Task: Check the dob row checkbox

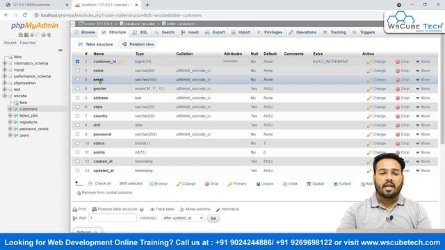Action: point(77,125)
